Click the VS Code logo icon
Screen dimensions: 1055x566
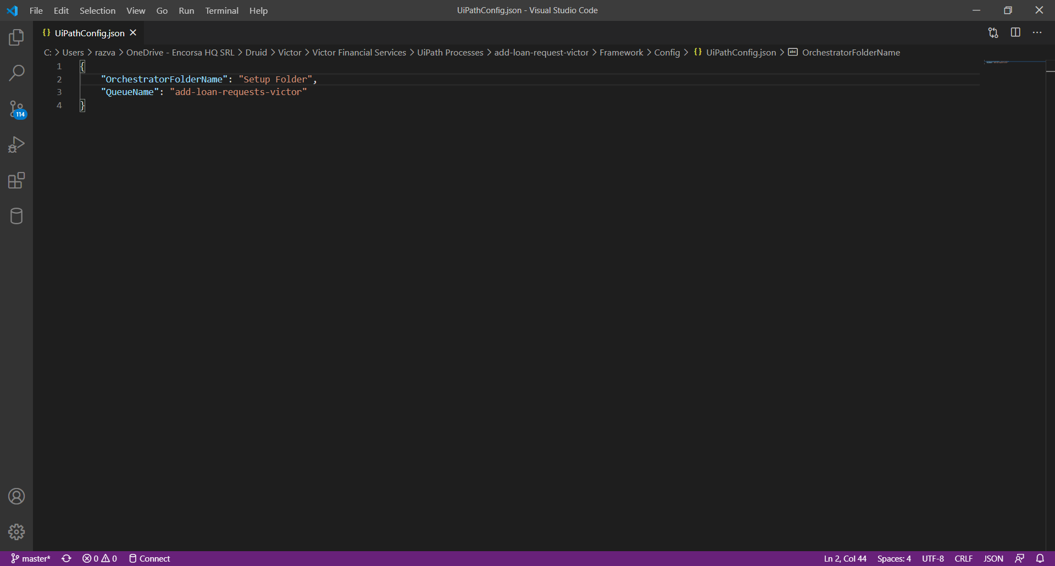tap(12, 10)
